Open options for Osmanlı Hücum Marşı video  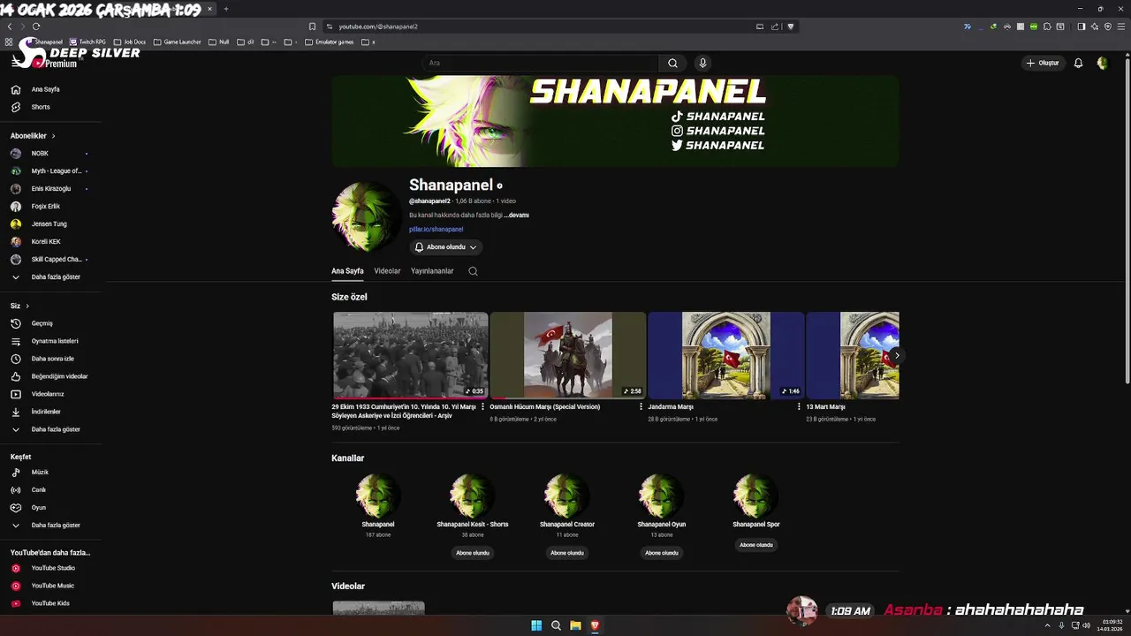[x=641, y=407]
